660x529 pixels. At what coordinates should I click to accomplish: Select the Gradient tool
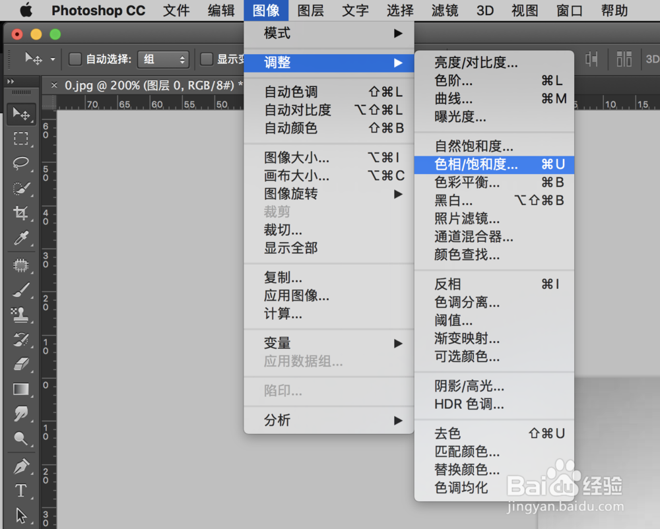point(20,389)
